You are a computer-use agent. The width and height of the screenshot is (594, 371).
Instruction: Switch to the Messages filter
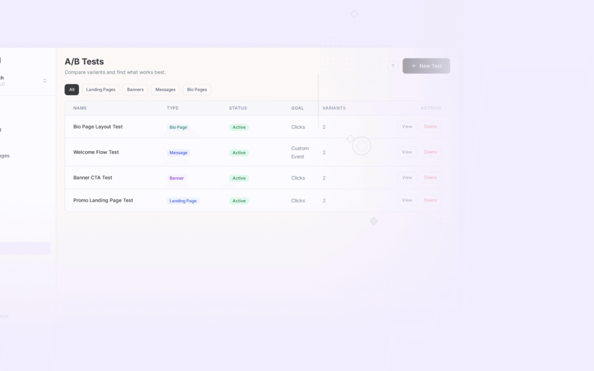coord(165,90)
